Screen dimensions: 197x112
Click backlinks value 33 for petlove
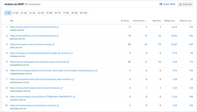point(159,36)
